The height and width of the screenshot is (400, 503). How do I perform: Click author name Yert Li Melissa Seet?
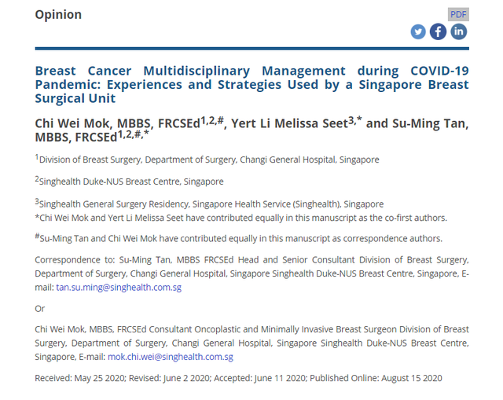[x=290, y=123]
